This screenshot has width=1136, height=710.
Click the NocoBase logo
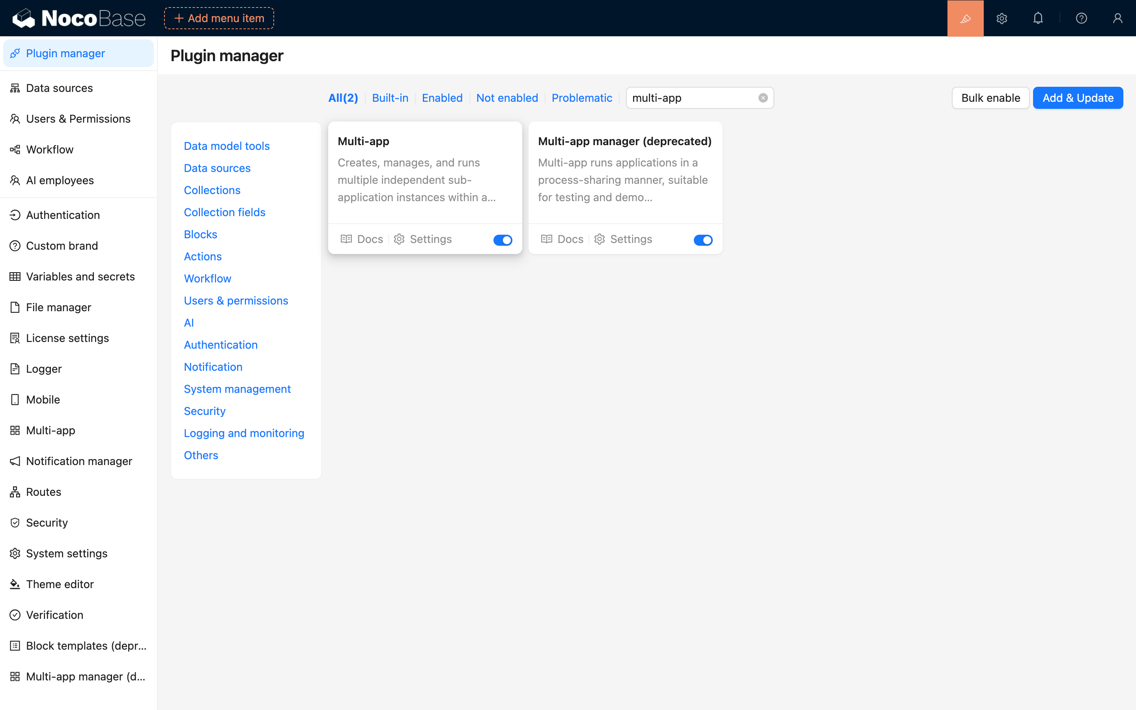[79, 18]
